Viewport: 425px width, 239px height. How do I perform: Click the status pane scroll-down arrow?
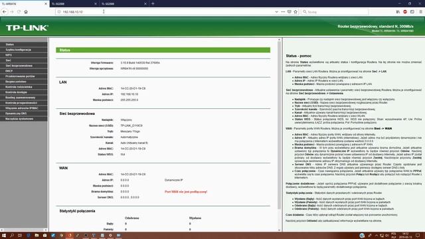[279, 230]
